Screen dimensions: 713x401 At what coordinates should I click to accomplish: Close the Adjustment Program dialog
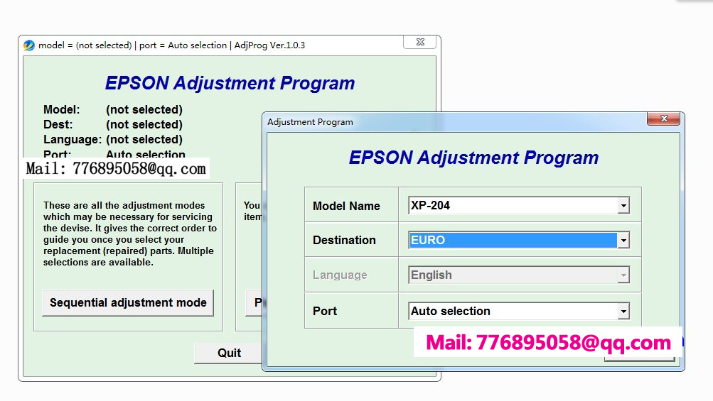click(x=663, y=119)
